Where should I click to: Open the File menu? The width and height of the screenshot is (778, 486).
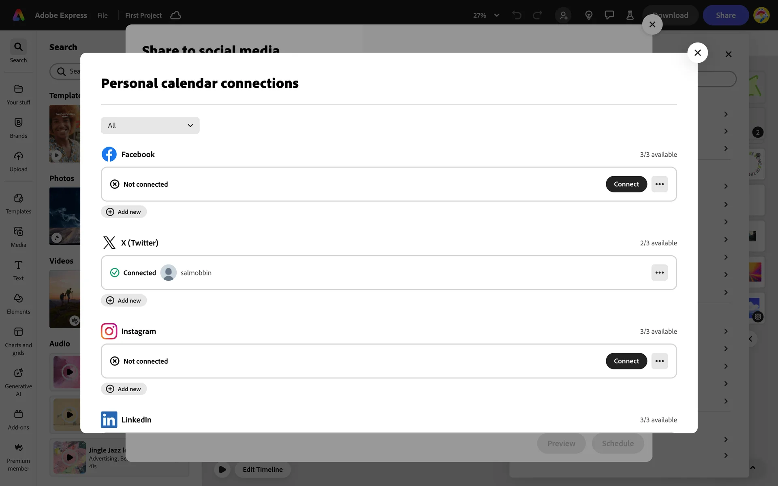pos(103,15)
